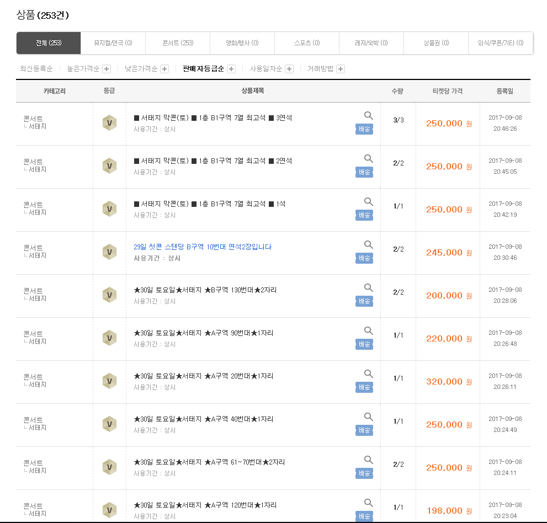Click magnifier icon for 3연석 listing
The height and width of the screenshot is (523, 547).
[368, 115]
